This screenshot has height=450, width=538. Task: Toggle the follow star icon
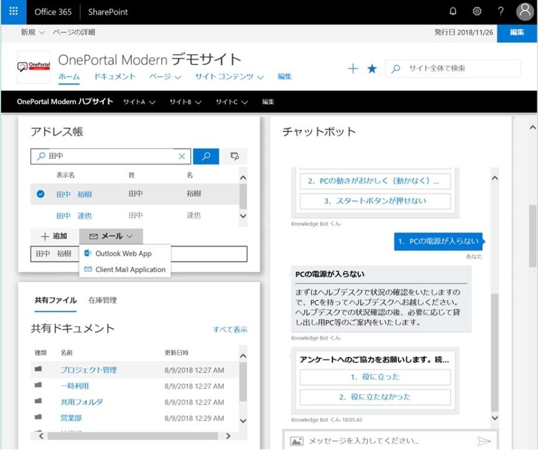[372, 69]
